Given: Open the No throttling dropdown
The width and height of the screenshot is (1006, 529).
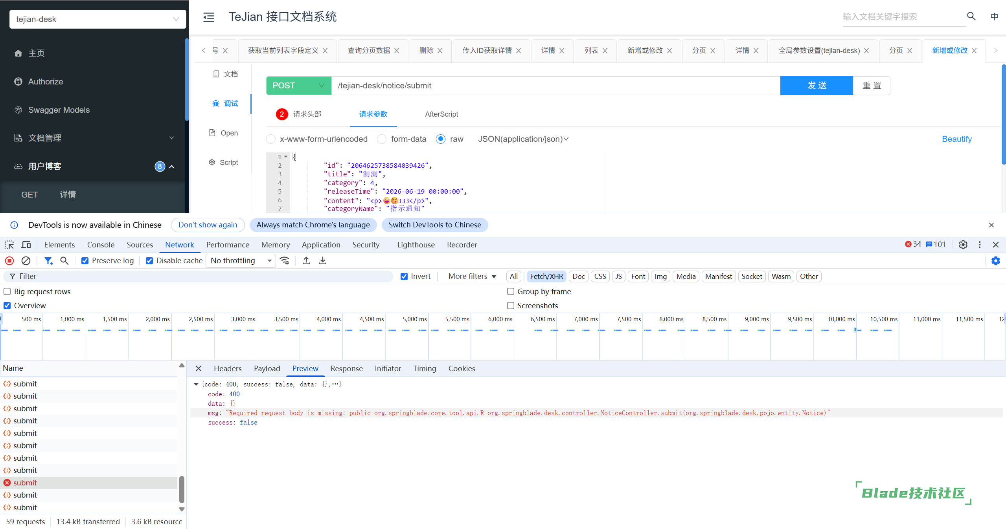Looking at the screenshot, I should [x=241, y=260].
